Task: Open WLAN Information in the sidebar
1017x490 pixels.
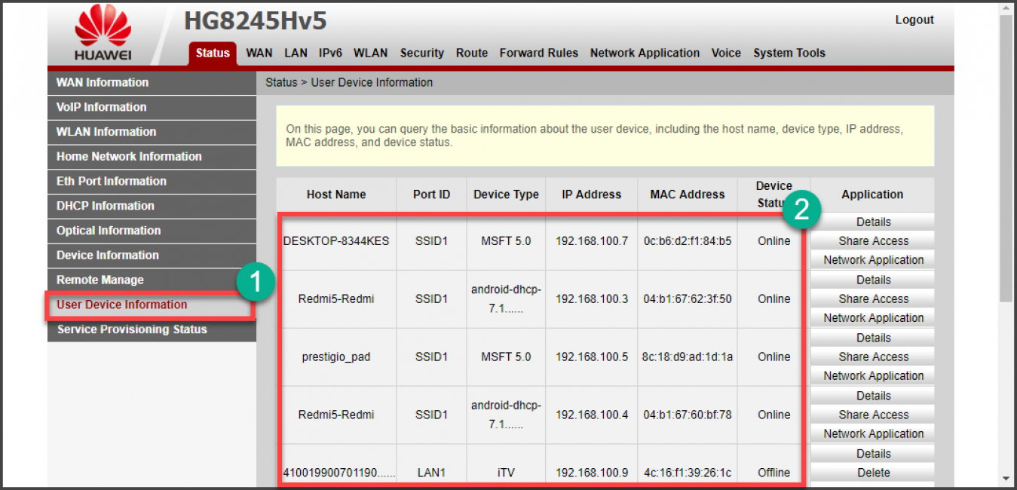Action: (x=152, y=132)
